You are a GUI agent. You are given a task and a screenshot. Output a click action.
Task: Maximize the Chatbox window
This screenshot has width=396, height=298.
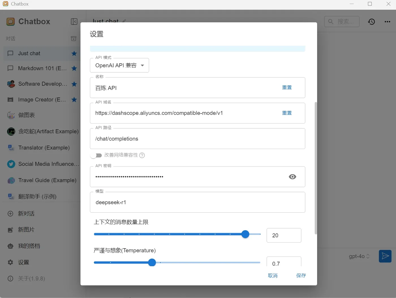coord(370,4)
